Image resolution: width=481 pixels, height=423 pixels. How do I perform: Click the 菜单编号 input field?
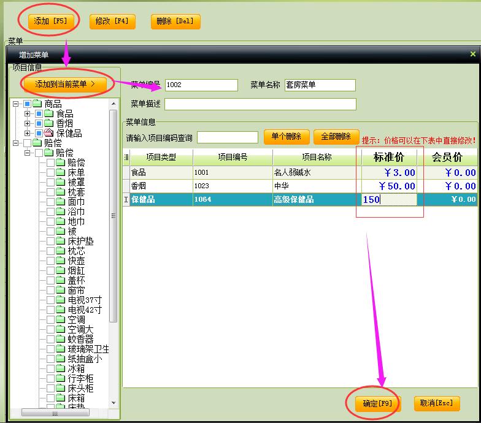pos(201,85)
